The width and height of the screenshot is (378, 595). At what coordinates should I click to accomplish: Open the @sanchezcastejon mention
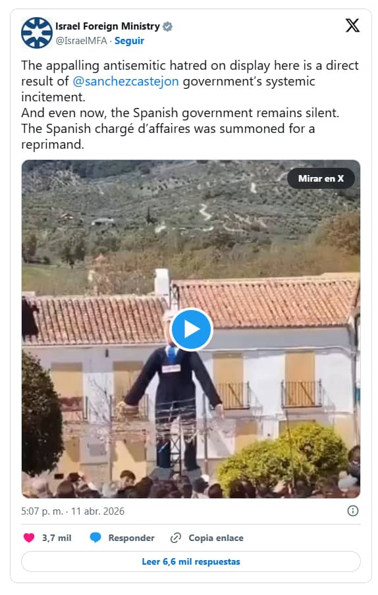(126, 81)
